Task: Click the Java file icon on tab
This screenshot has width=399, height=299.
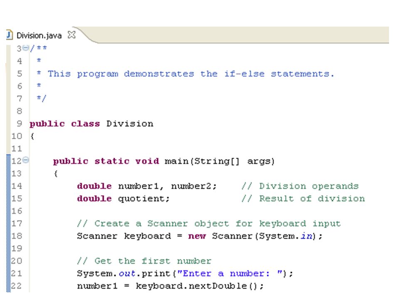Action: (9, 34)
